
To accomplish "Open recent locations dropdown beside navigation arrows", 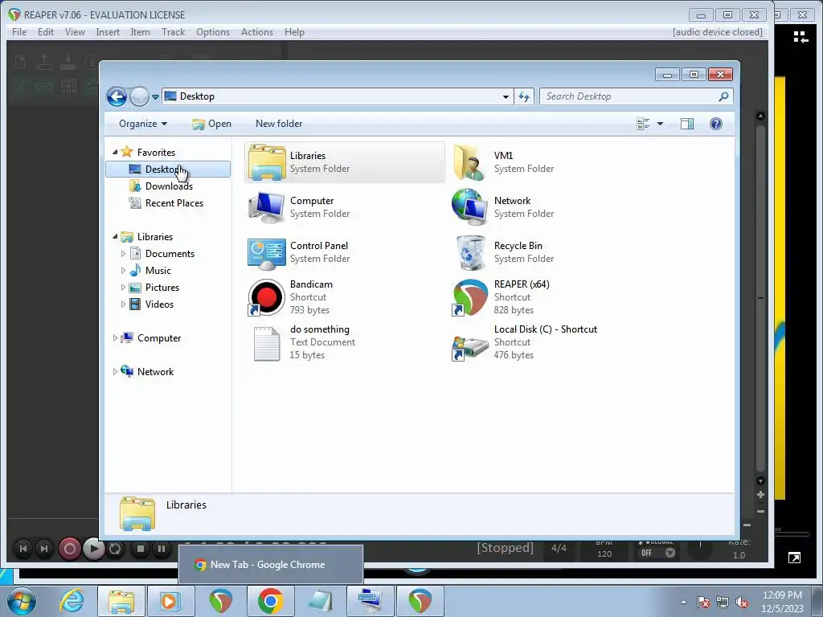I will (x=155, y=97).
